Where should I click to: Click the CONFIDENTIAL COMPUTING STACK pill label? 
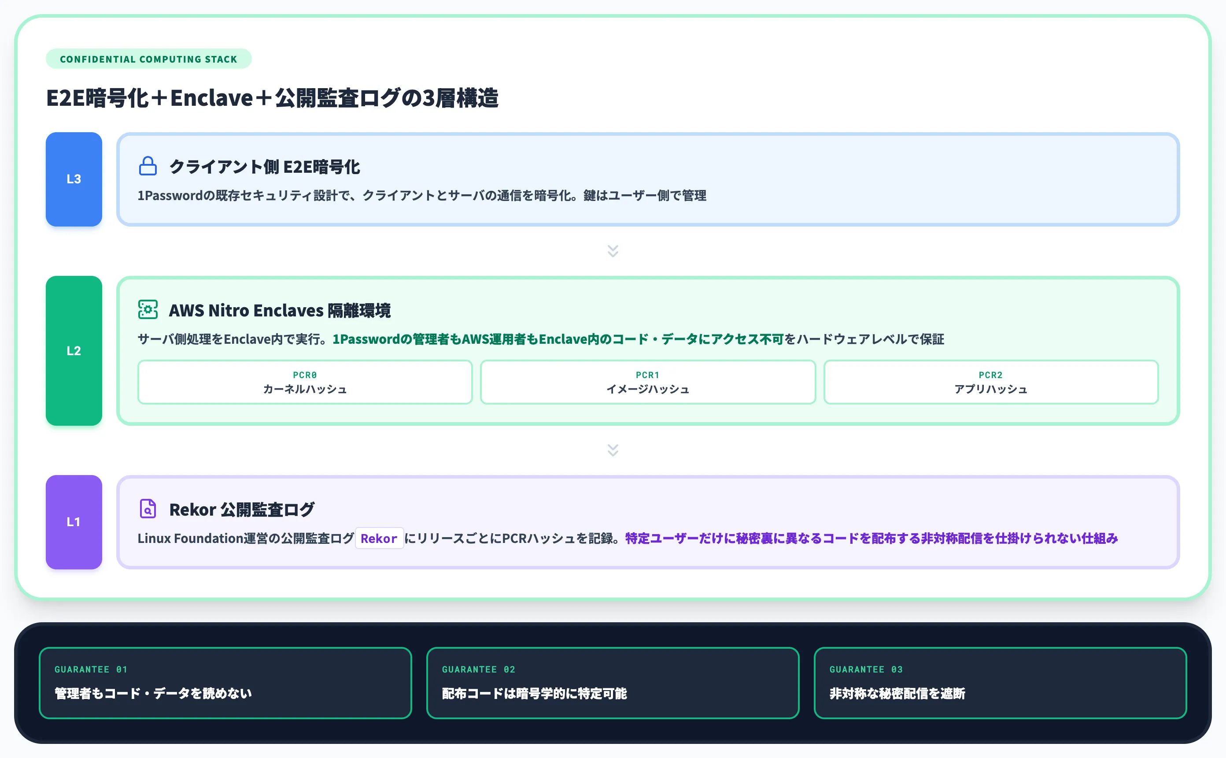(148, 59)
